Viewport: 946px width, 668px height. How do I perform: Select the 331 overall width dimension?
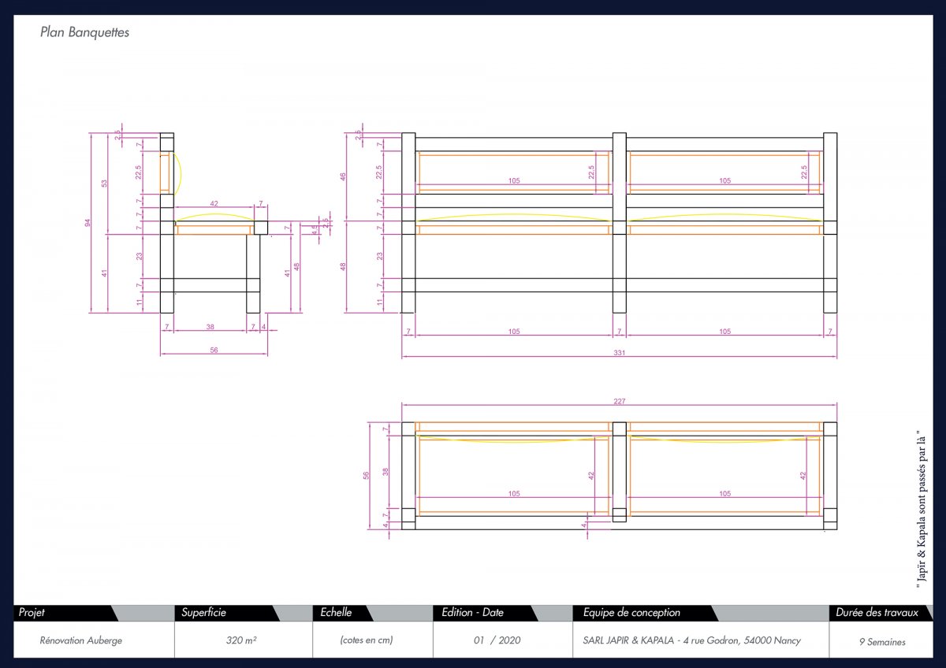point(620,353)
